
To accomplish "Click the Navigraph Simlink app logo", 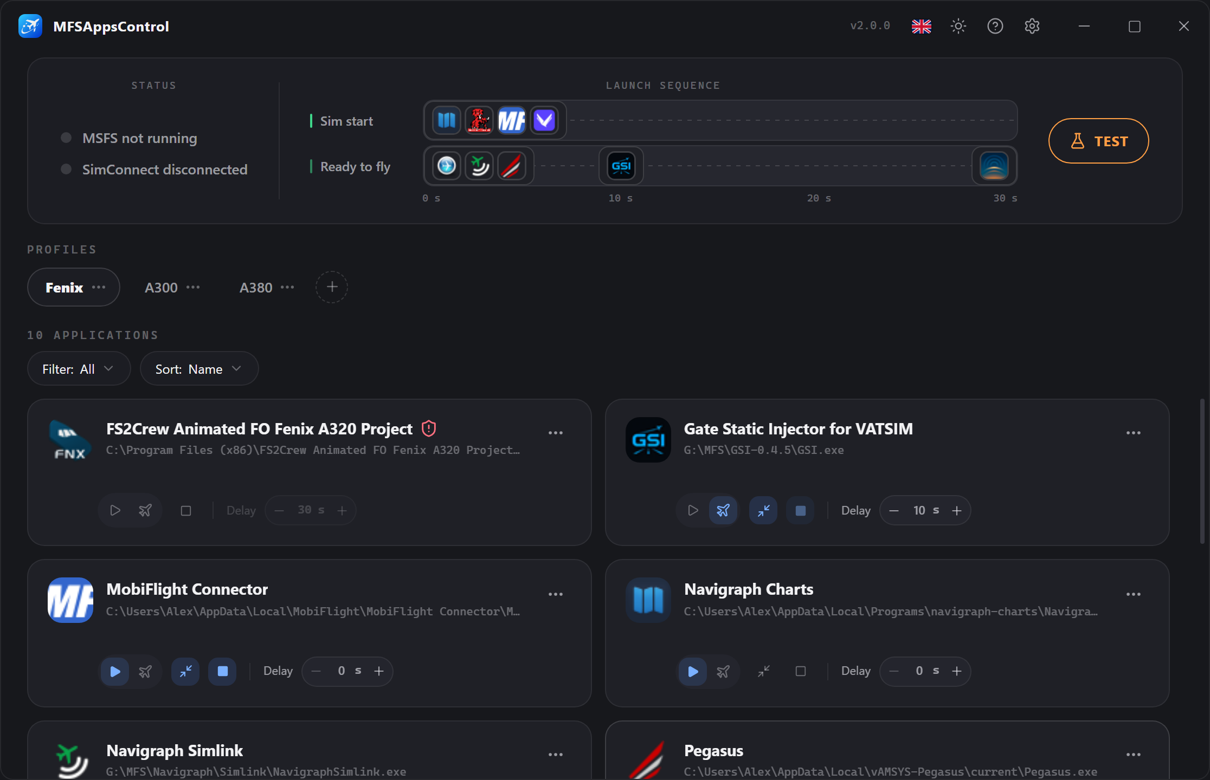I will click(x=72, y=761).
